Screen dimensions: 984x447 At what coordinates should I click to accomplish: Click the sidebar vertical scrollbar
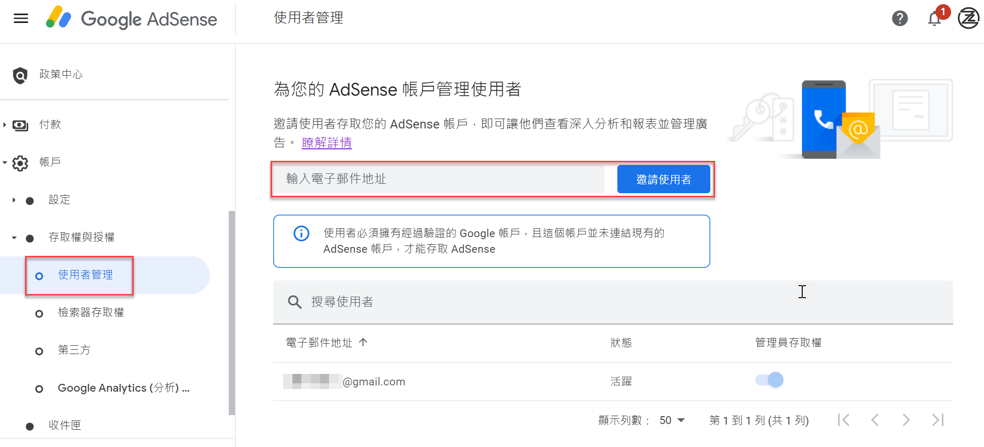(x=231, y=313)
